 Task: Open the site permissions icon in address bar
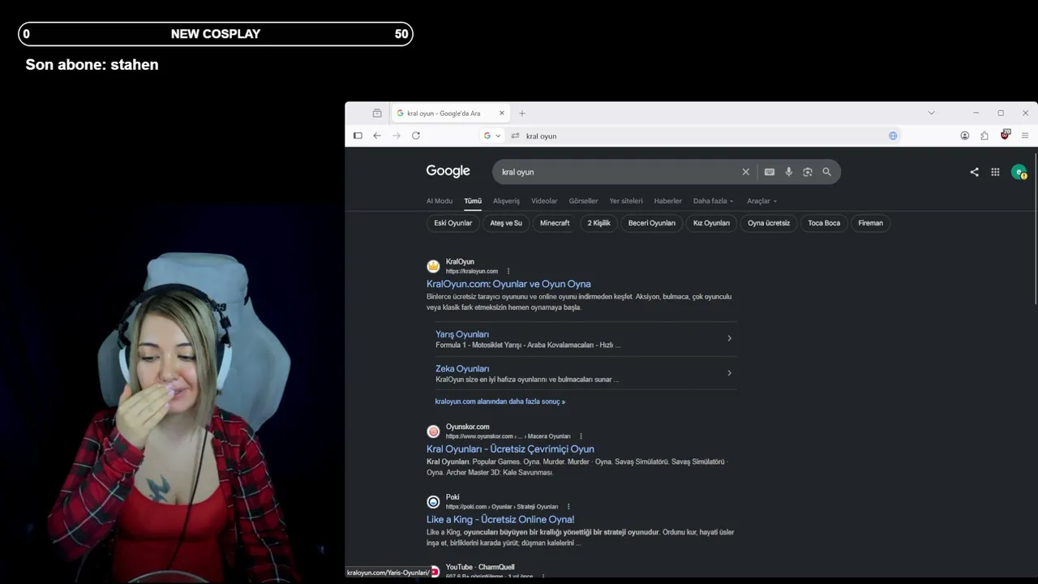click(x=515, y=135)
